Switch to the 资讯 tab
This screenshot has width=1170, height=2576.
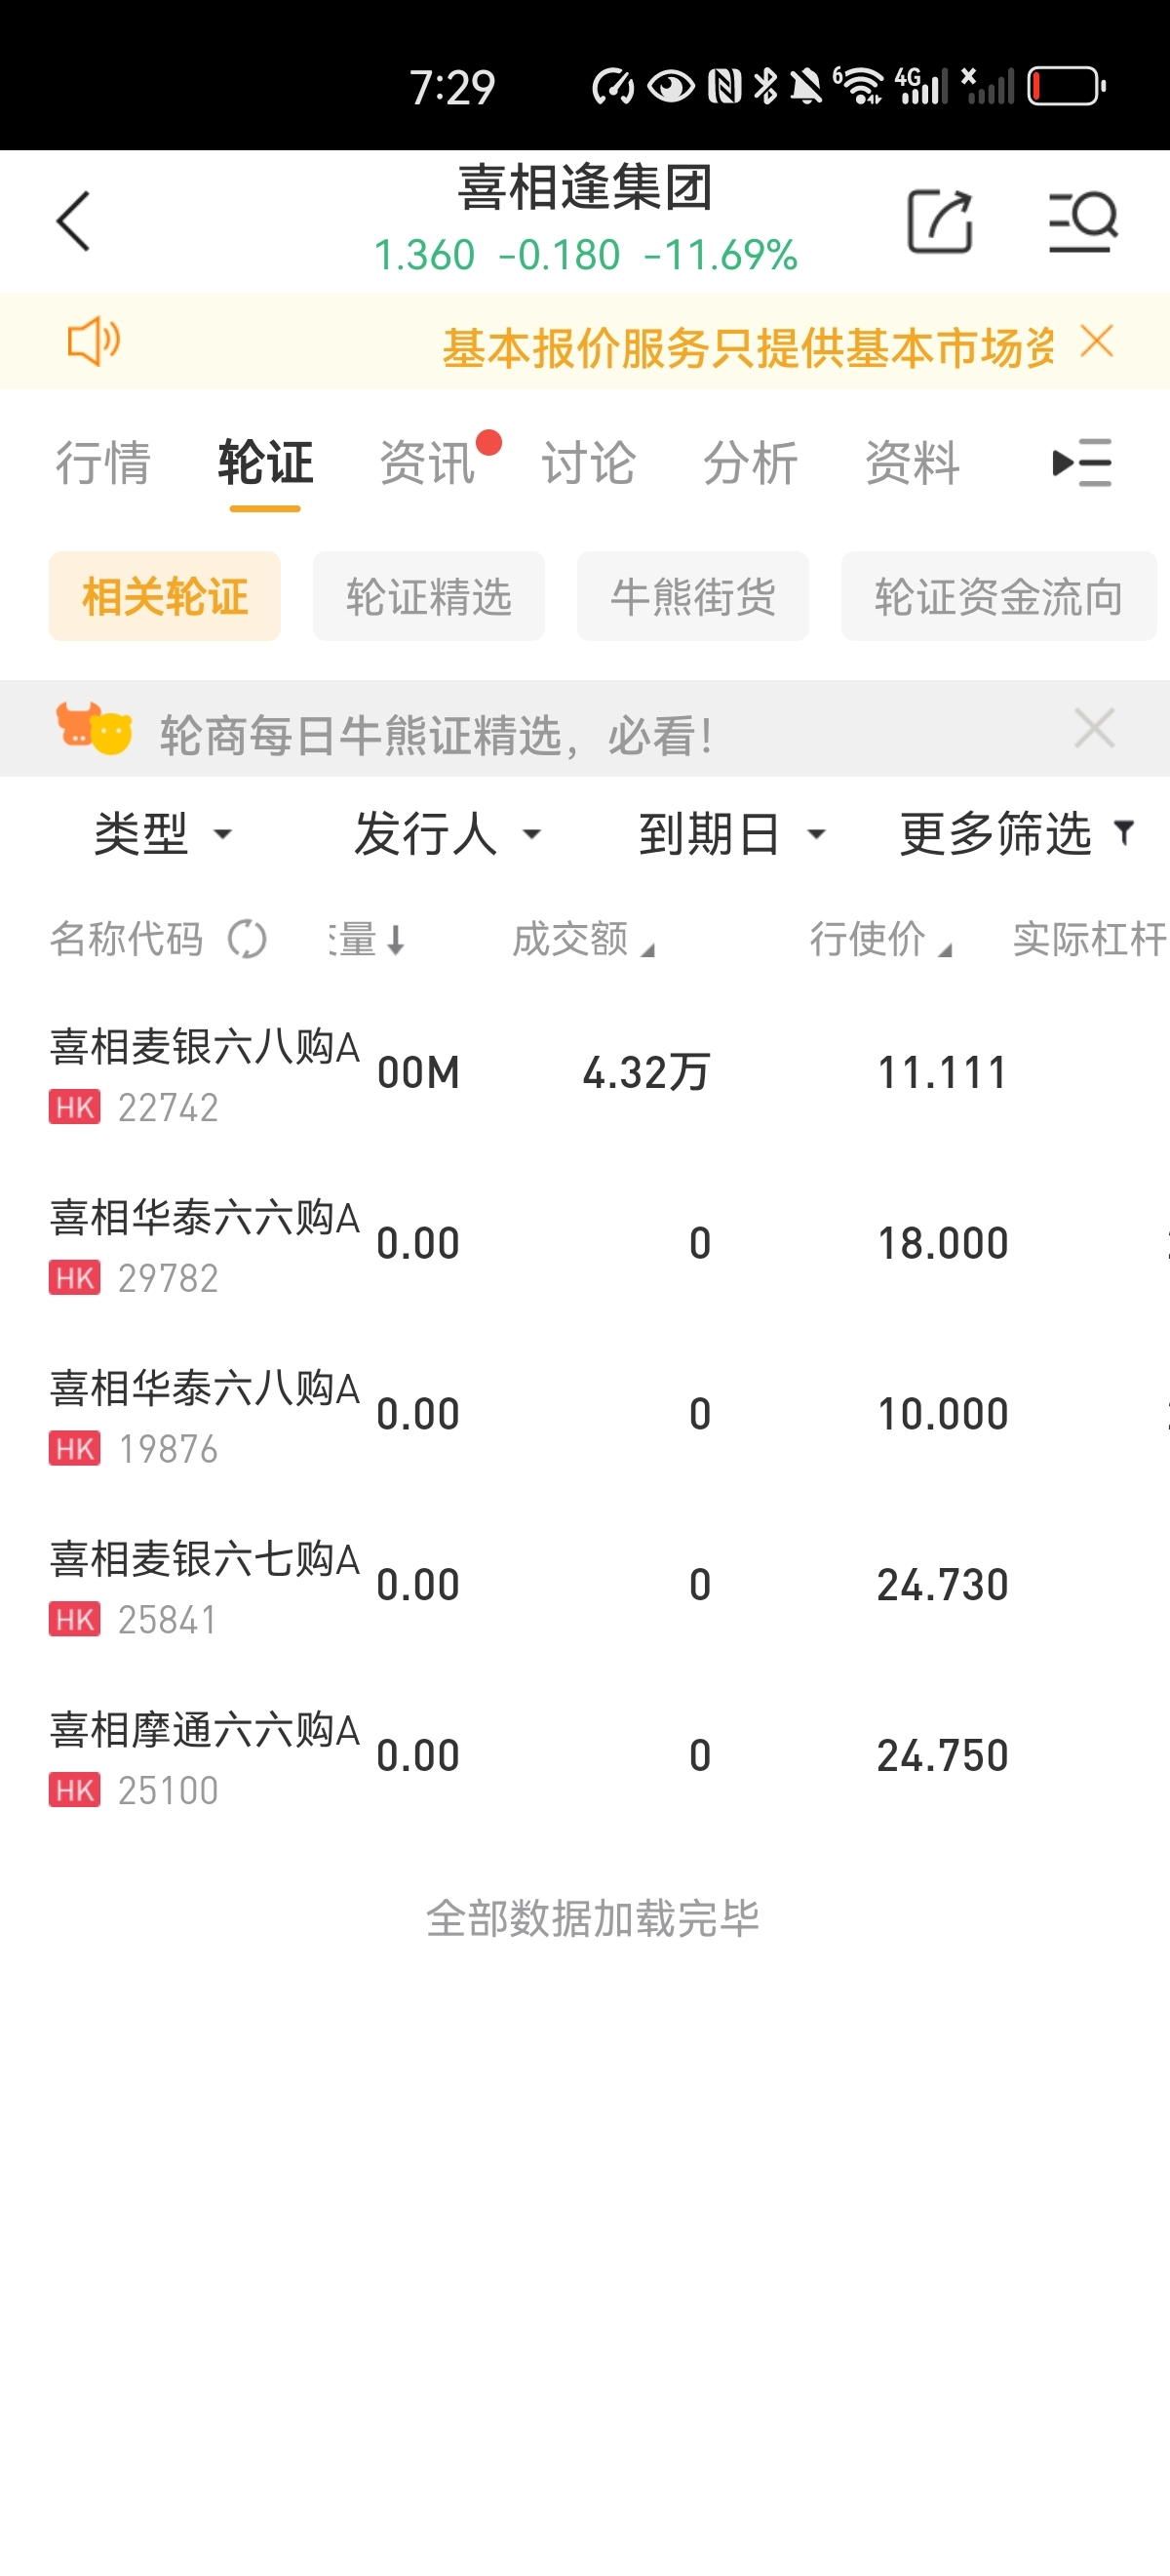tap(427, 463)
